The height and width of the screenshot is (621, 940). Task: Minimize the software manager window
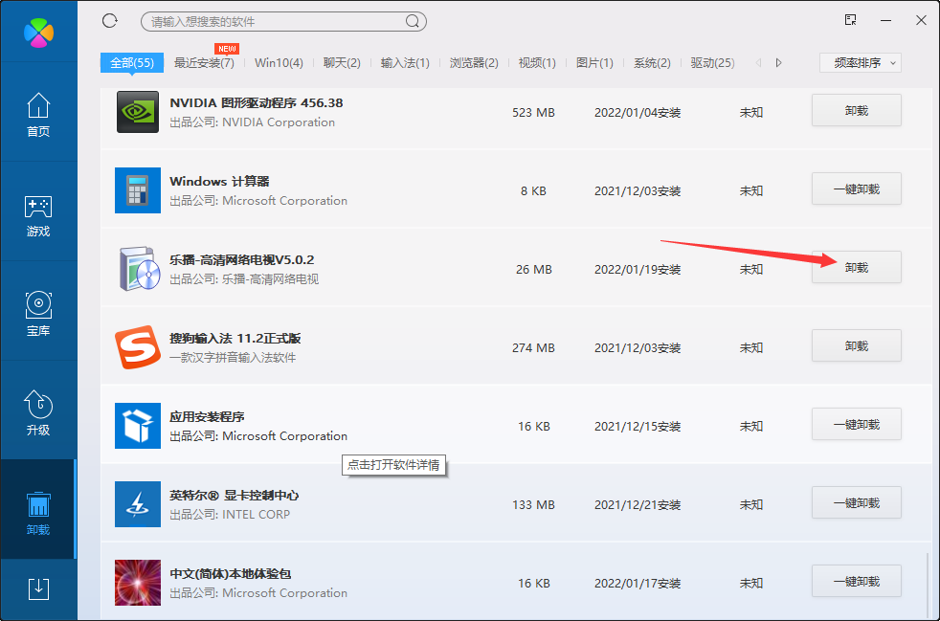coord(886,20)
